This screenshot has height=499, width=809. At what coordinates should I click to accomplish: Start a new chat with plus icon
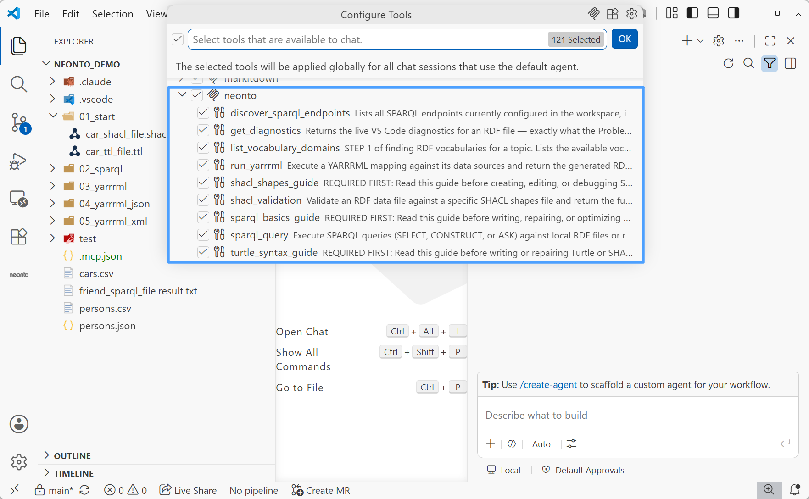click(x=687, y=41)
